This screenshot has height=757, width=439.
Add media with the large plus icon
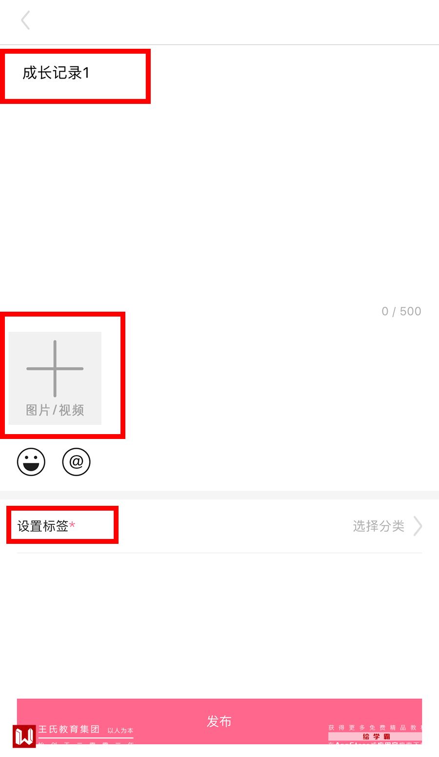click(x=55, y=368)
